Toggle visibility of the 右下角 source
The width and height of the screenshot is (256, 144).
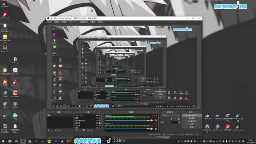[97, 125]
